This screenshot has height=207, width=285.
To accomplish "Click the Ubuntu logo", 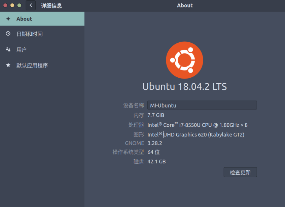I will coord(184,60).
